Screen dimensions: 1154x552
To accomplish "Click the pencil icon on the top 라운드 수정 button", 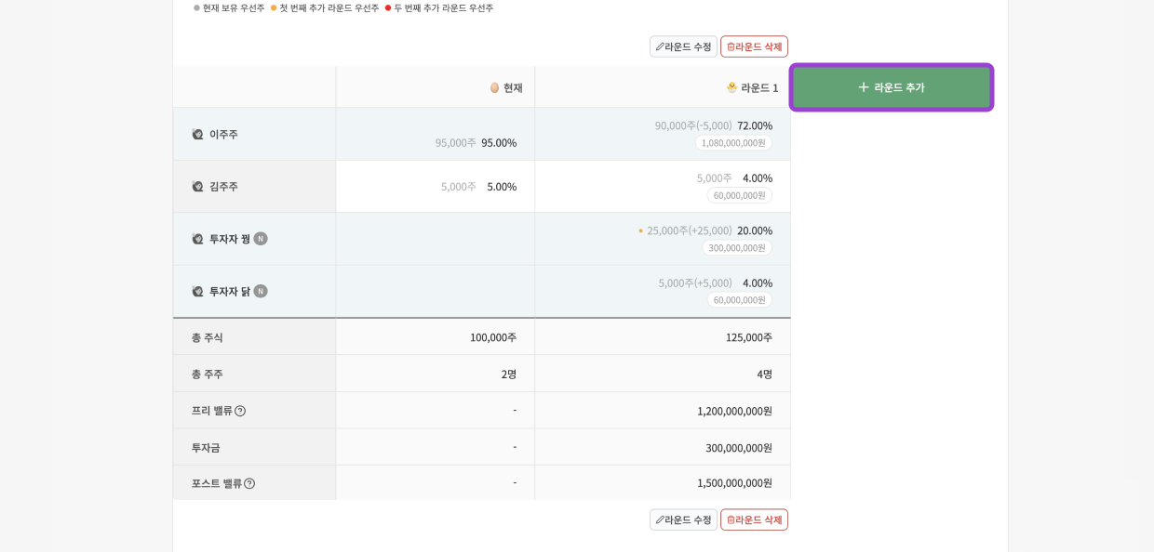I will tap(660, 46).
